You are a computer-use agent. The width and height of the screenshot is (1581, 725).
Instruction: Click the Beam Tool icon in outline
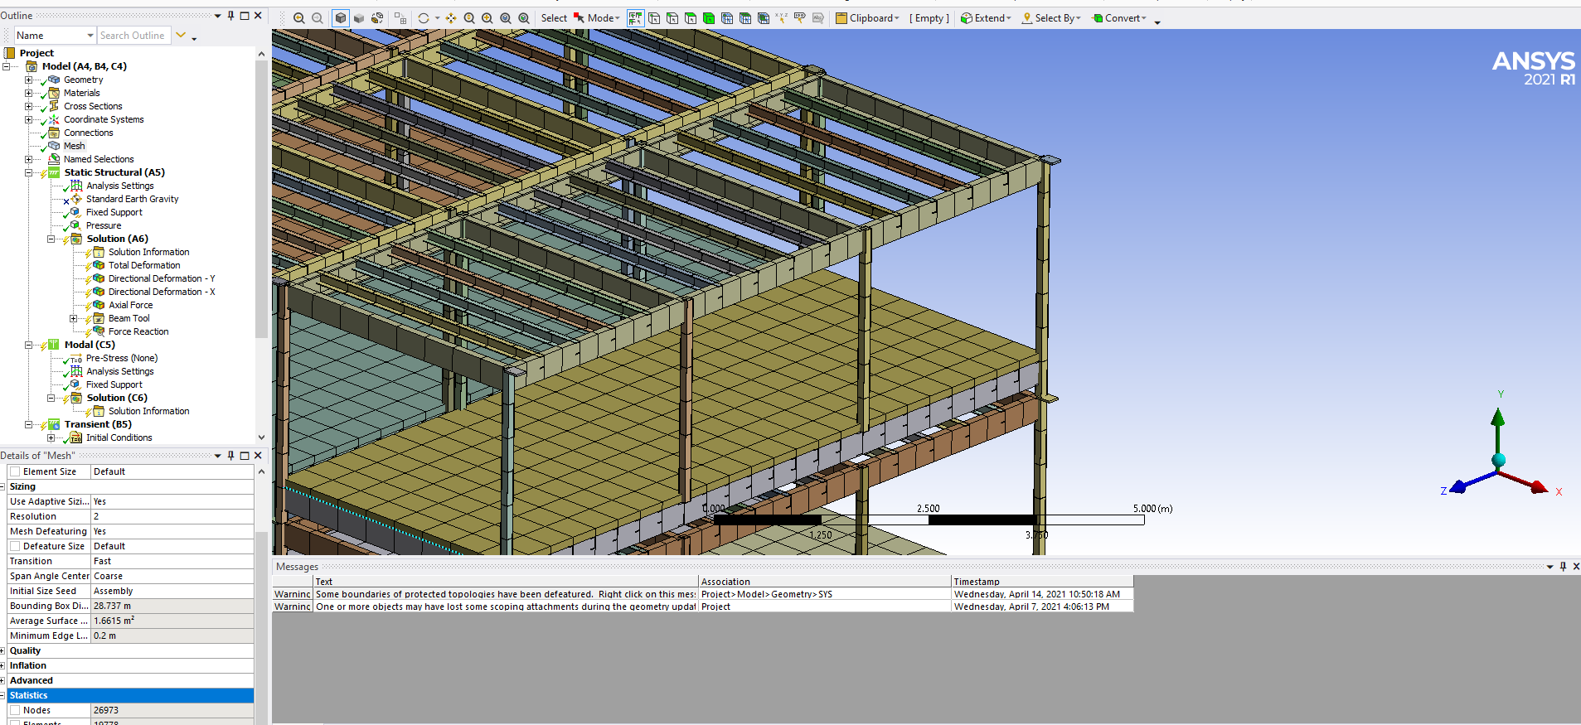tap(99, 318)
